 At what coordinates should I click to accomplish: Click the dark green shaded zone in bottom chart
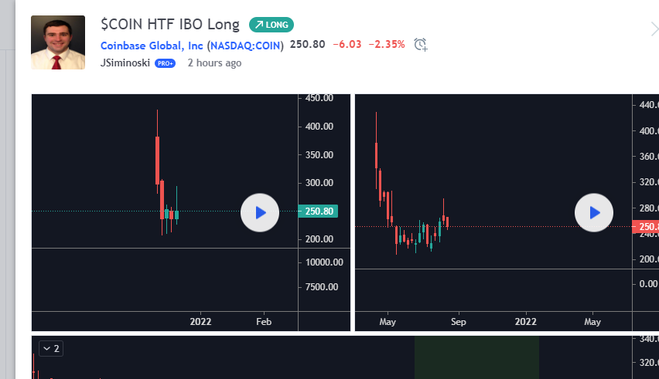point(476,357)
